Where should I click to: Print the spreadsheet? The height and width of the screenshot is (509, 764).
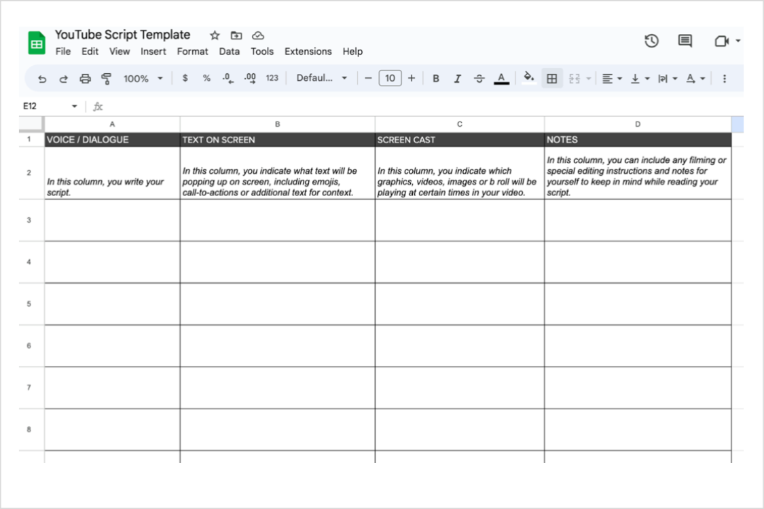point(86,79)
